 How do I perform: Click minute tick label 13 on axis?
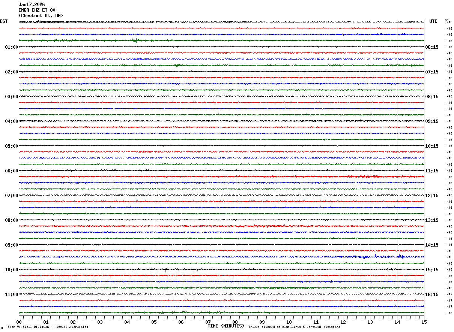[370, 322]
